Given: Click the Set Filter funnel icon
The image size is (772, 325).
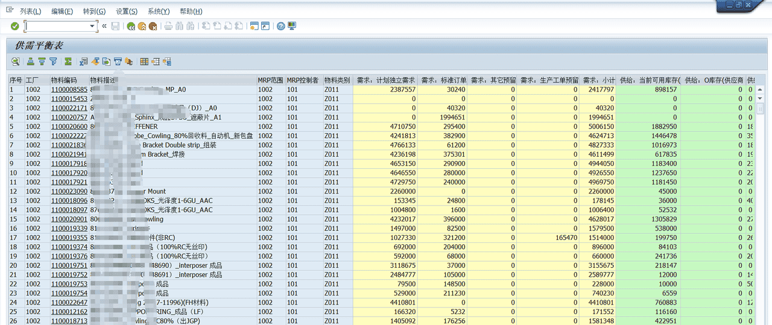Looking at the screenshot, I should (53, 62).
